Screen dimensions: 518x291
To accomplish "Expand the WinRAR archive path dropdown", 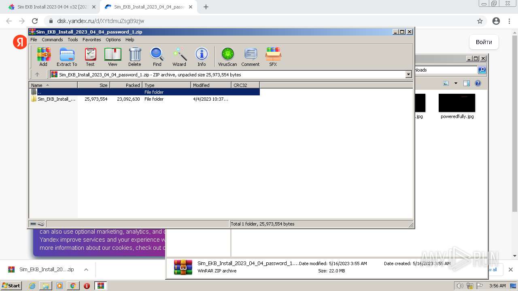I will pos(408,74).
